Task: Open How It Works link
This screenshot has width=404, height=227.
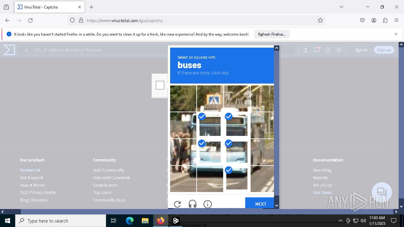Action: (32, 185)
